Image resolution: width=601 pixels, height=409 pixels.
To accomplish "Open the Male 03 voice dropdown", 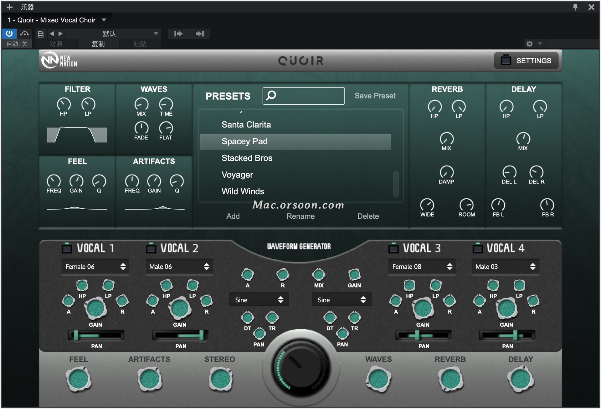I will click(x=505, y=267).
